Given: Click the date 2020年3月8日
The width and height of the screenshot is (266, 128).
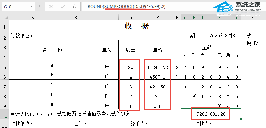Looking at the screenshot, I should (x=225, y=36).
